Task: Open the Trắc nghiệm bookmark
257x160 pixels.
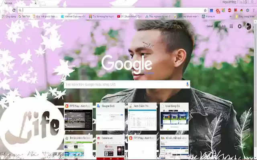Action: click(158, 16)
